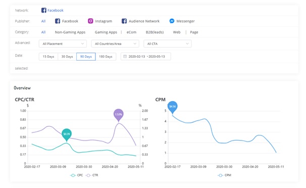The height and width of the screenshot is (188, 306).
Task: Select Page category
Action: 194,32
